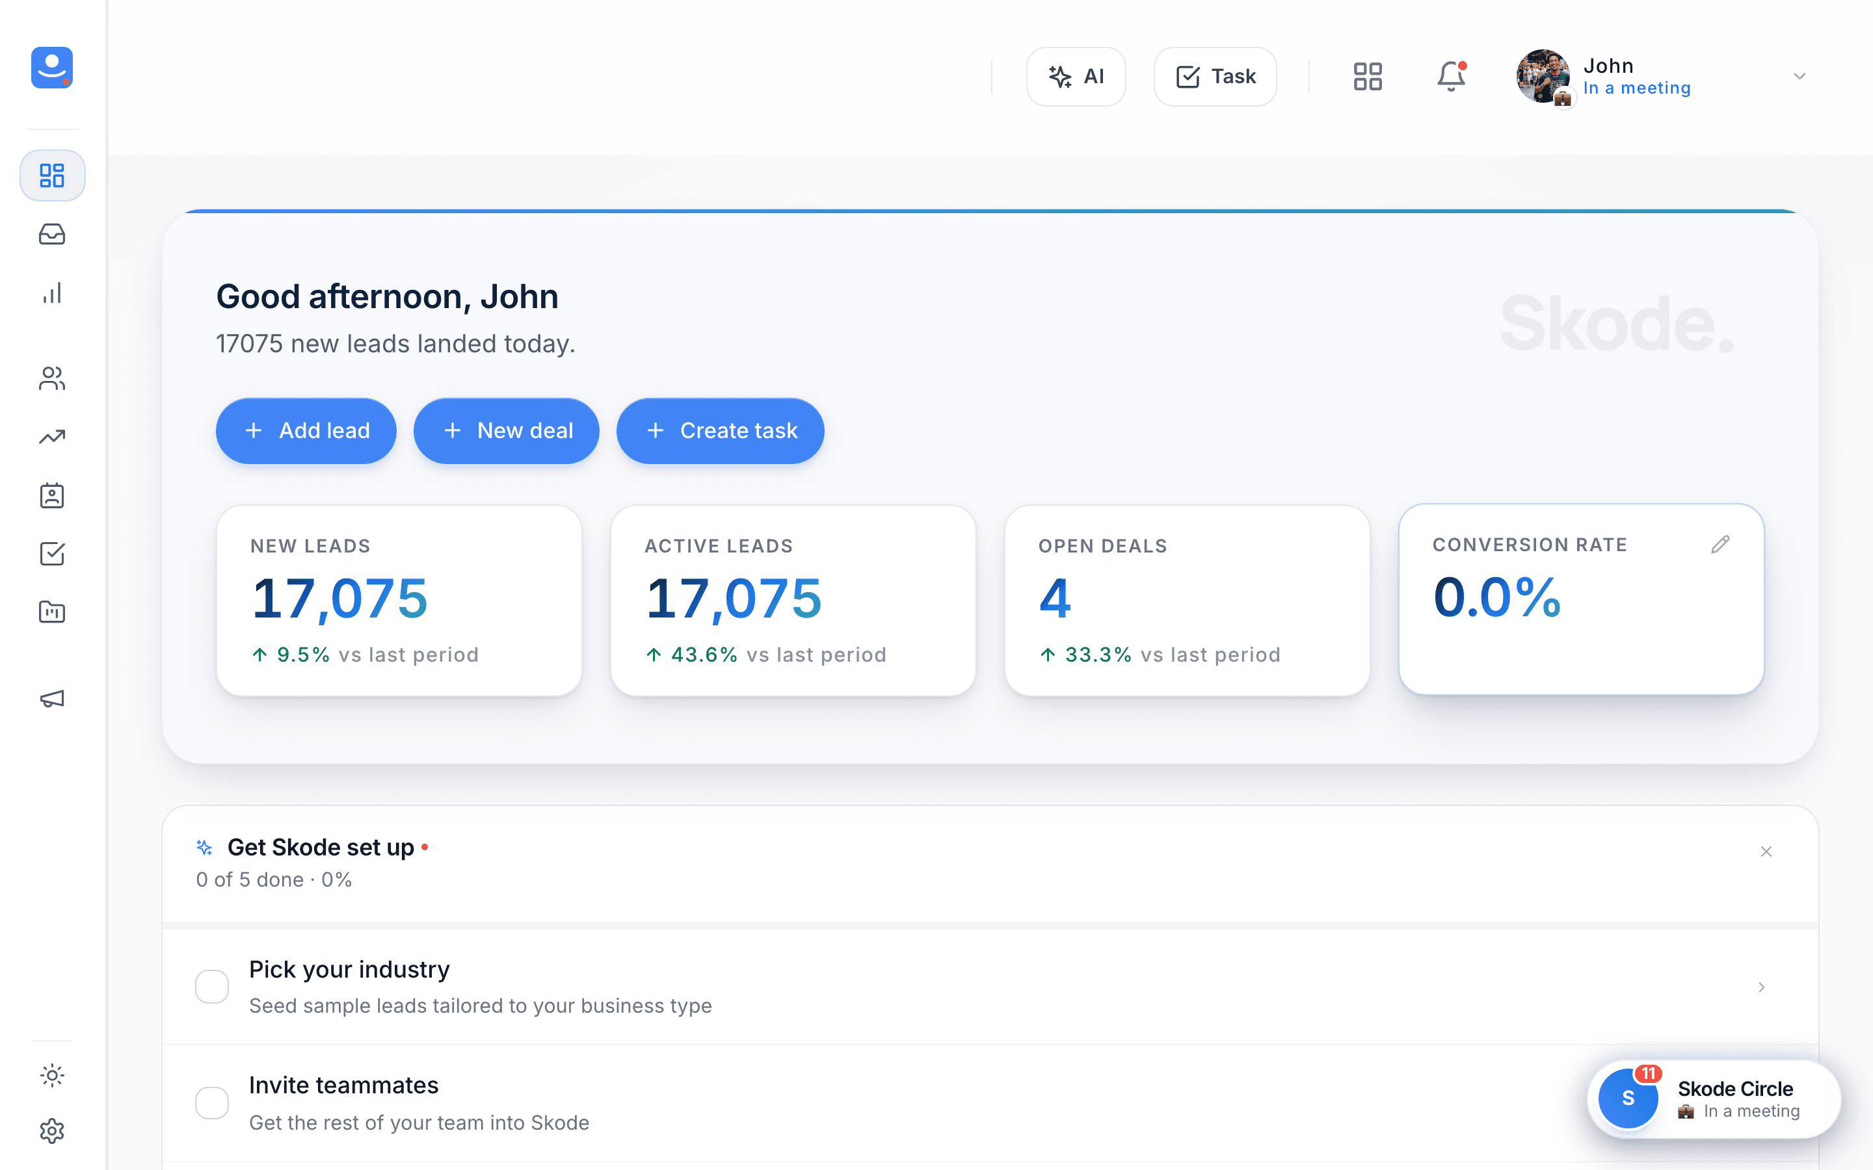The height and width of the screenshot is (1170, 1873).
Task: Click the Add lead button
Action: point(306,431)
